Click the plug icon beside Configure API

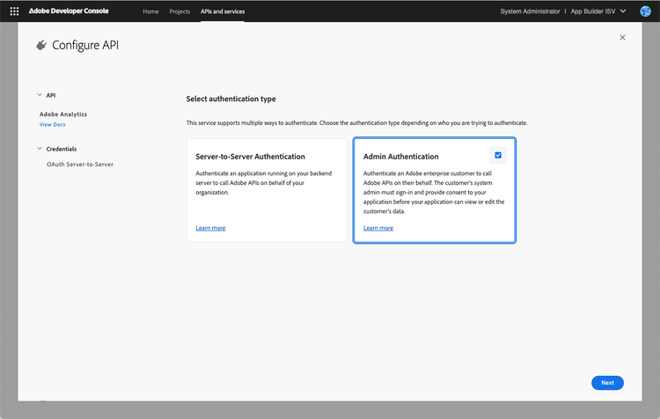[40, 45]
